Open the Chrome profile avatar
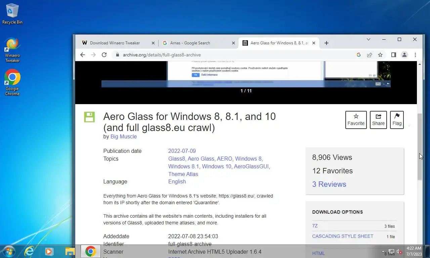This screenshot has width=430, height=258. tap(404, 55)
